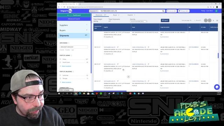Check the China port of lading checkbox
The width and height of the screenshot is (224, 126).
[60, 59]
